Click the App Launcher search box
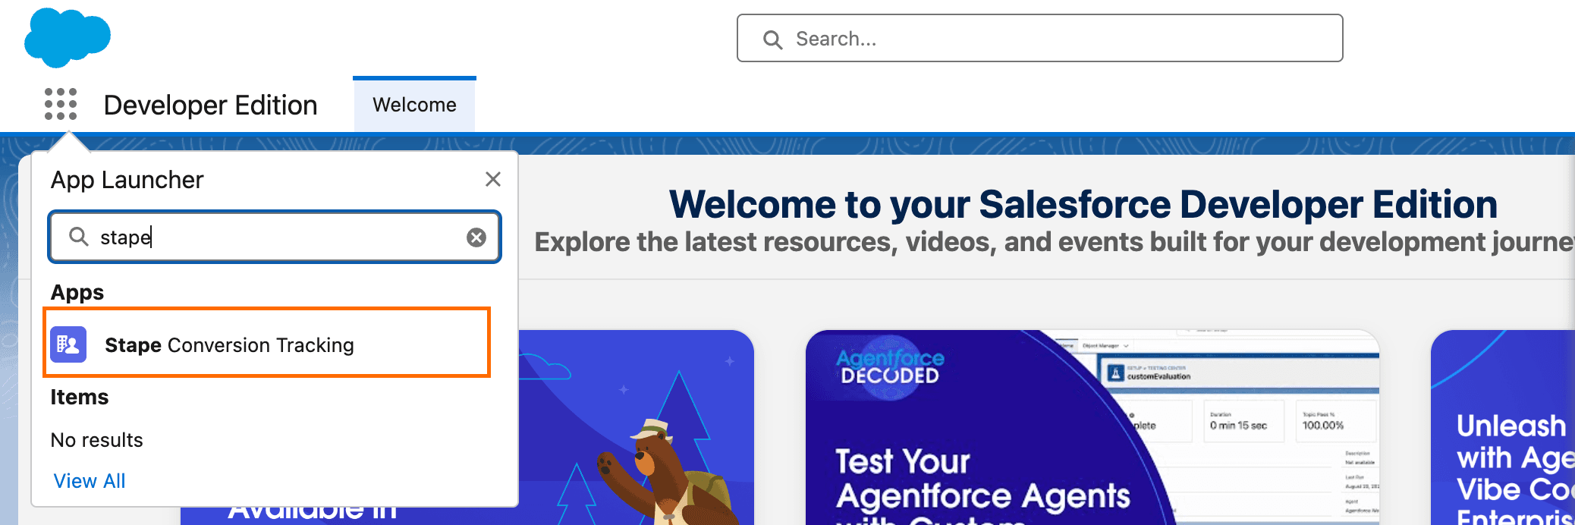 pos(275,237)
